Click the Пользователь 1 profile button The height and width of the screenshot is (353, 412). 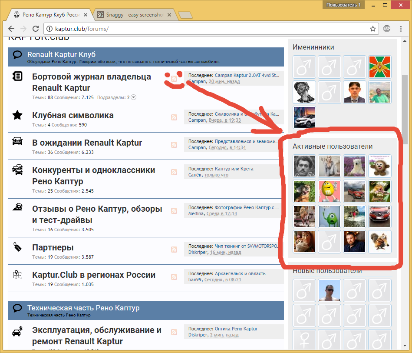coord(343,5)
